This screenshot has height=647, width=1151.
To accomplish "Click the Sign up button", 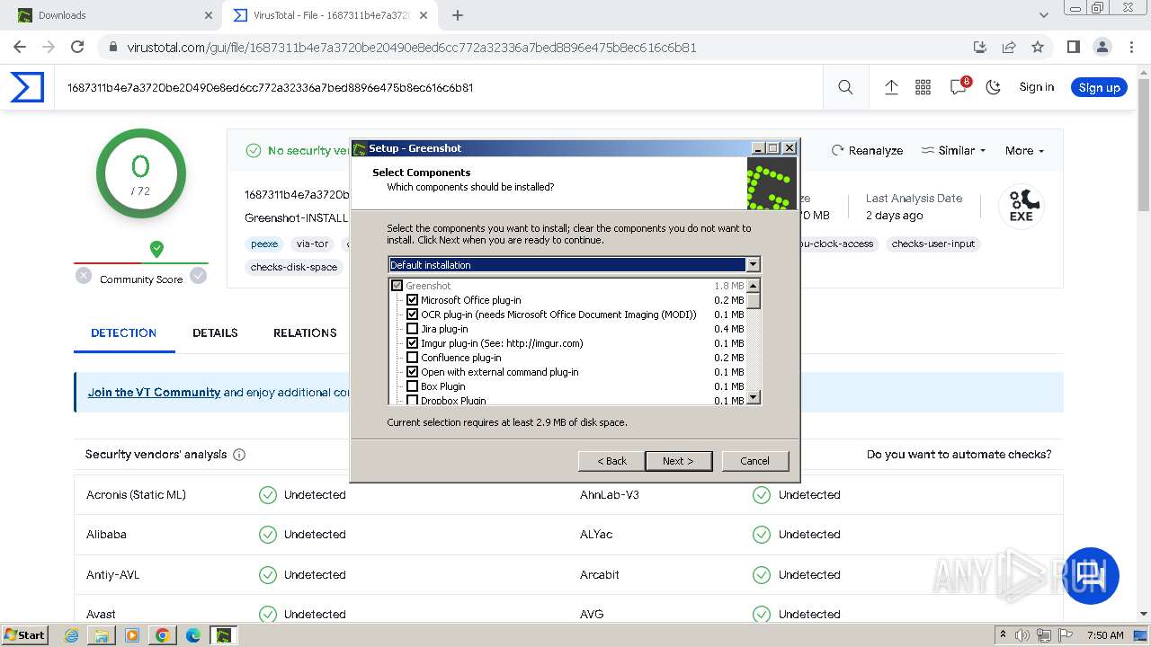I will pos(1099,87).
